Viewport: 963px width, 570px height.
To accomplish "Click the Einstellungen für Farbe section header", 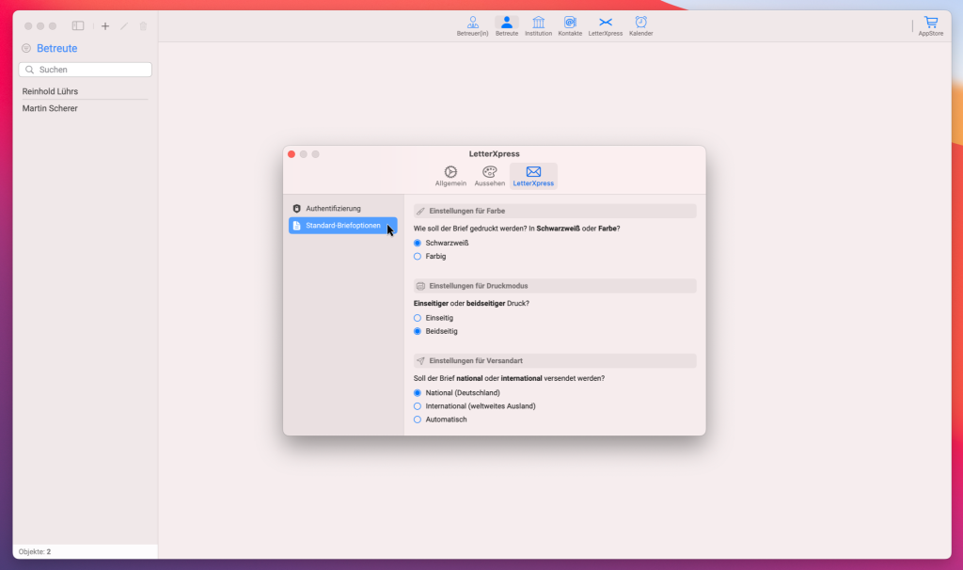I will 555,212.
